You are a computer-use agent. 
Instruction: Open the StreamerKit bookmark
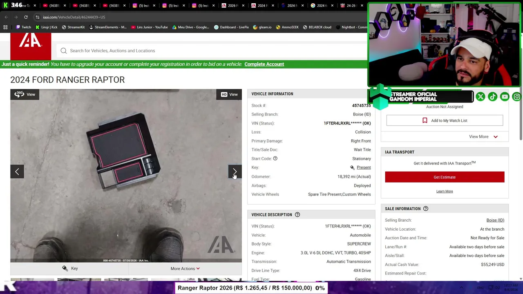tap(73, 27)
